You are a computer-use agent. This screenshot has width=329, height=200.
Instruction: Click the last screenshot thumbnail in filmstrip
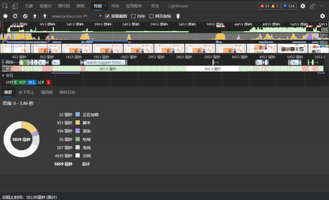[x=319, y=48]
